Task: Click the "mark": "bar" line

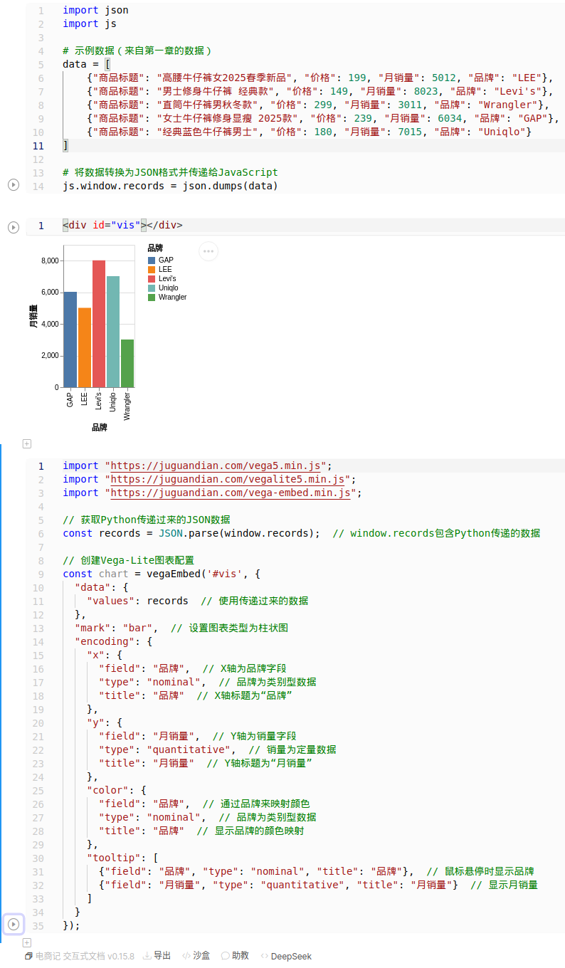Action: point(181,628)
